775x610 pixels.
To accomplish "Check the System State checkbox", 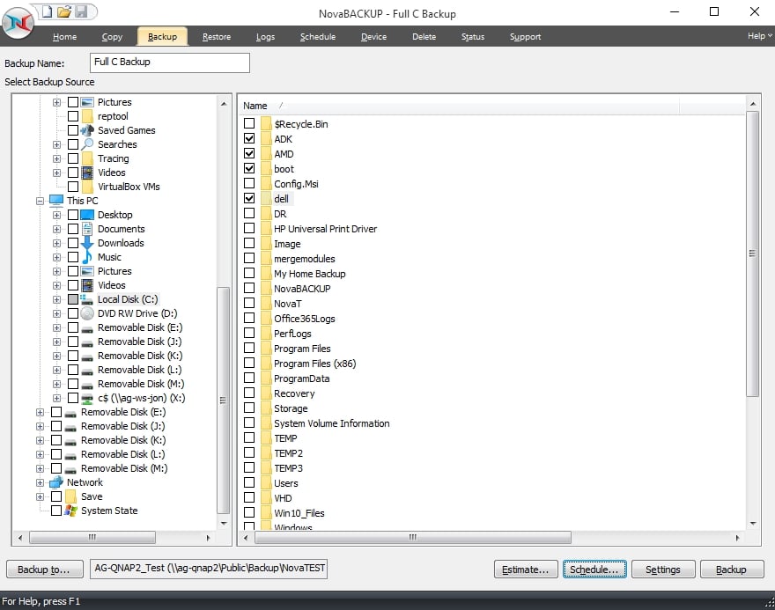I will pyautogui.click(x=56, y=511).
